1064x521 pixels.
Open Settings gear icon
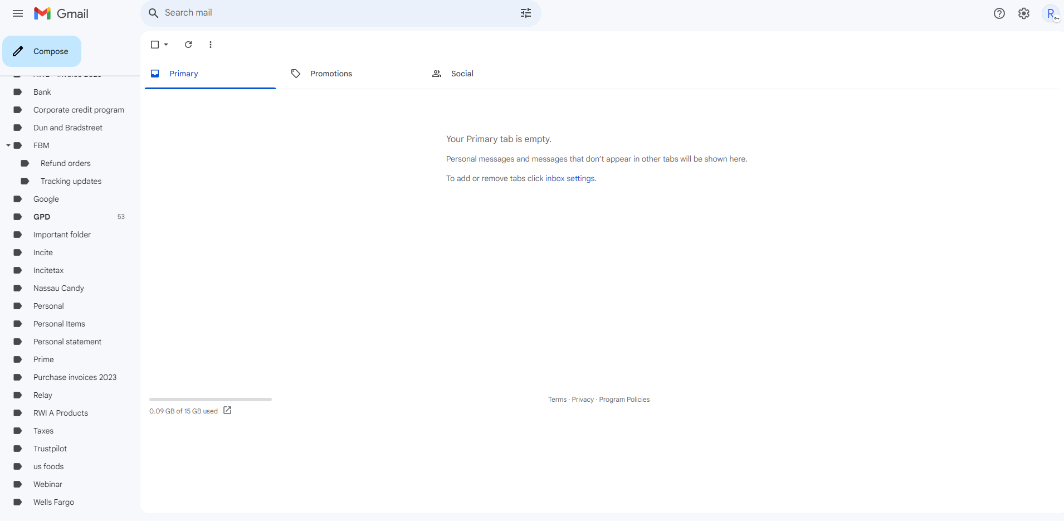point(1024,13)
